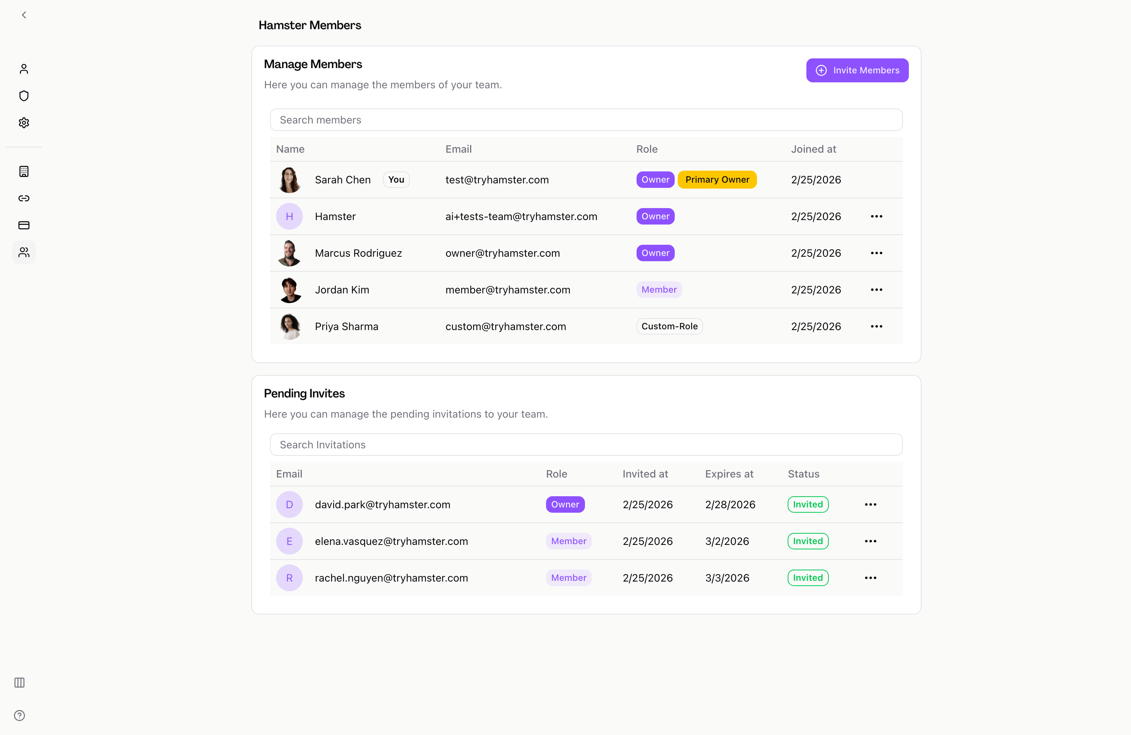1131x735 pixels.
Task: Open the actions menu for Hamster
Action: point(876,216)
